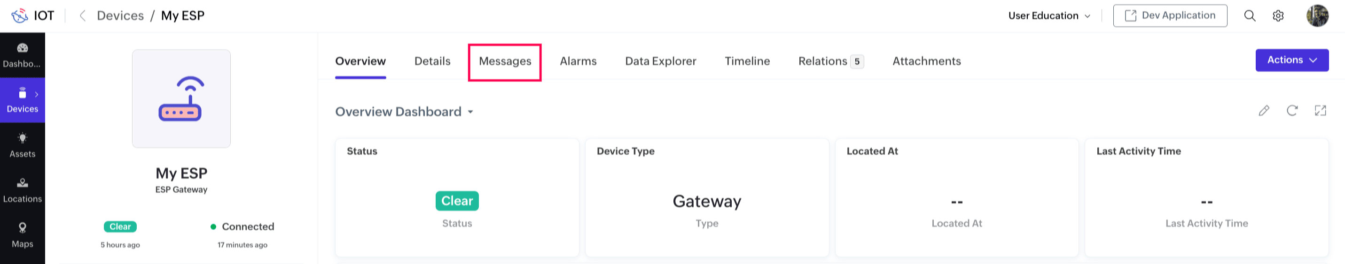Click the ESP gateway device image
This screenshot has height=264, width=1345.
[x=181, y=98]
